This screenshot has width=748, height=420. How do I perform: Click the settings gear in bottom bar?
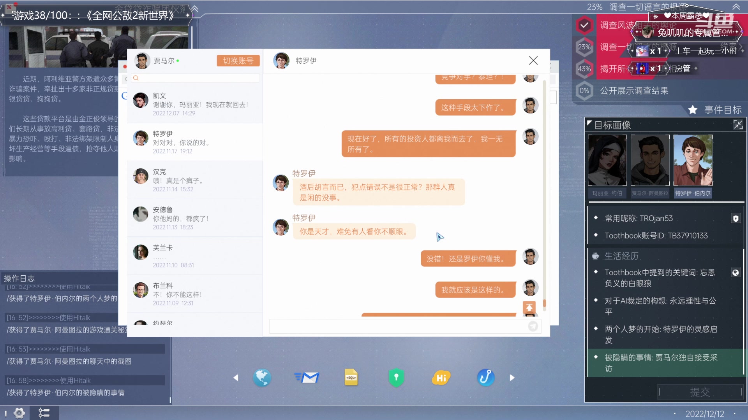19,413
